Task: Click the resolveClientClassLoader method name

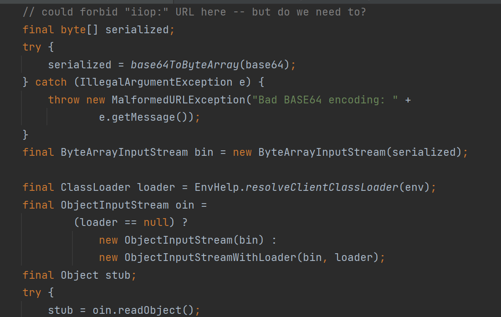Action: 322,187
